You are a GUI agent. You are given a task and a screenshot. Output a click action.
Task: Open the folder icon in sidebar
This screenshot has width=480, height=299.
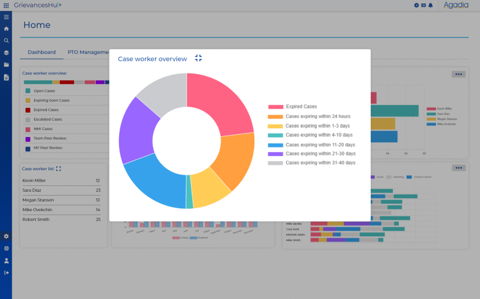coord(6,65)
